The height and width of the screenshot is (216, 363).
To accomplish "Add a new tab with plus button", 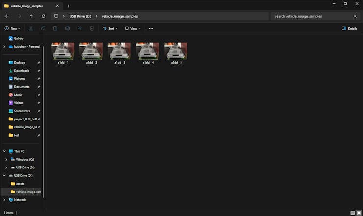I will pos(69,6).
